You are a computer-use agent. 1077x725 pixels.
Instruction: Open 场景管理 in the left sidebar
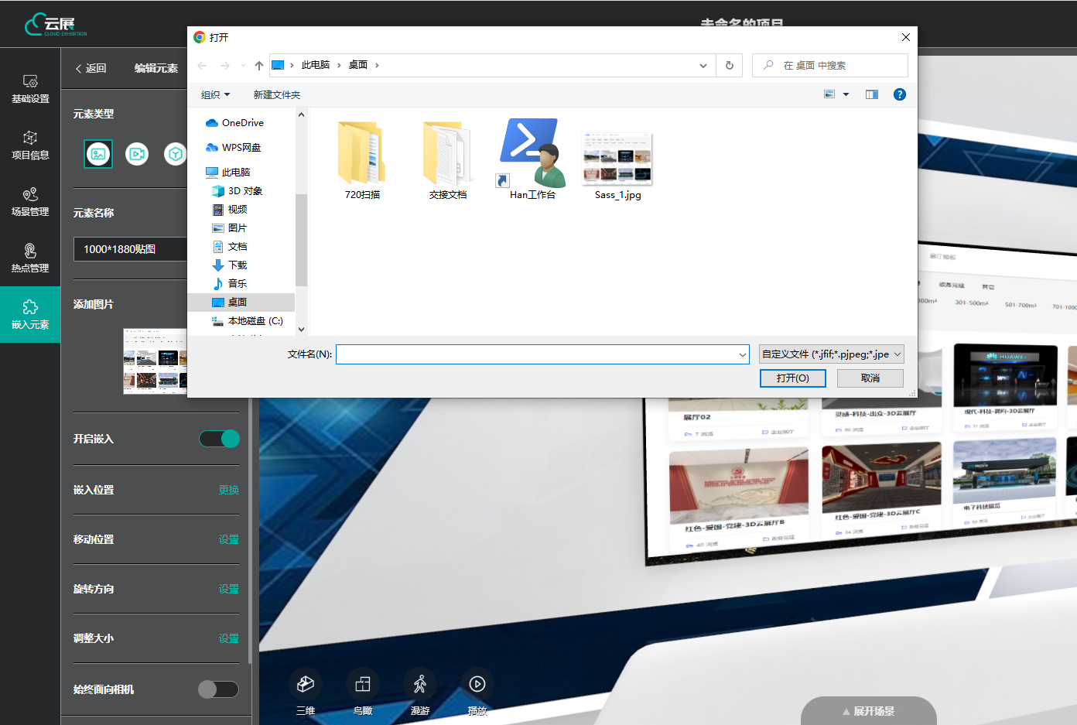pos(30,201)
